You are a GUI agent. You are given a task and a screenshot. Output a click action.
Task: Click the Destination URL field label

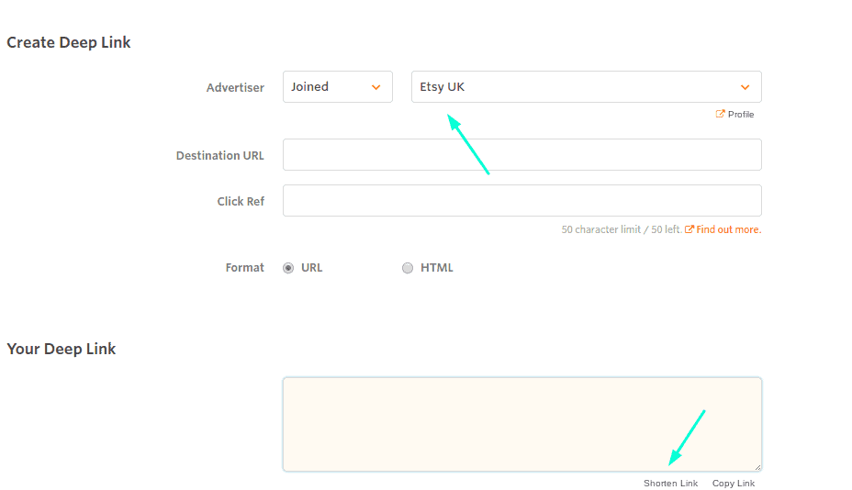(x=220, y=156)
